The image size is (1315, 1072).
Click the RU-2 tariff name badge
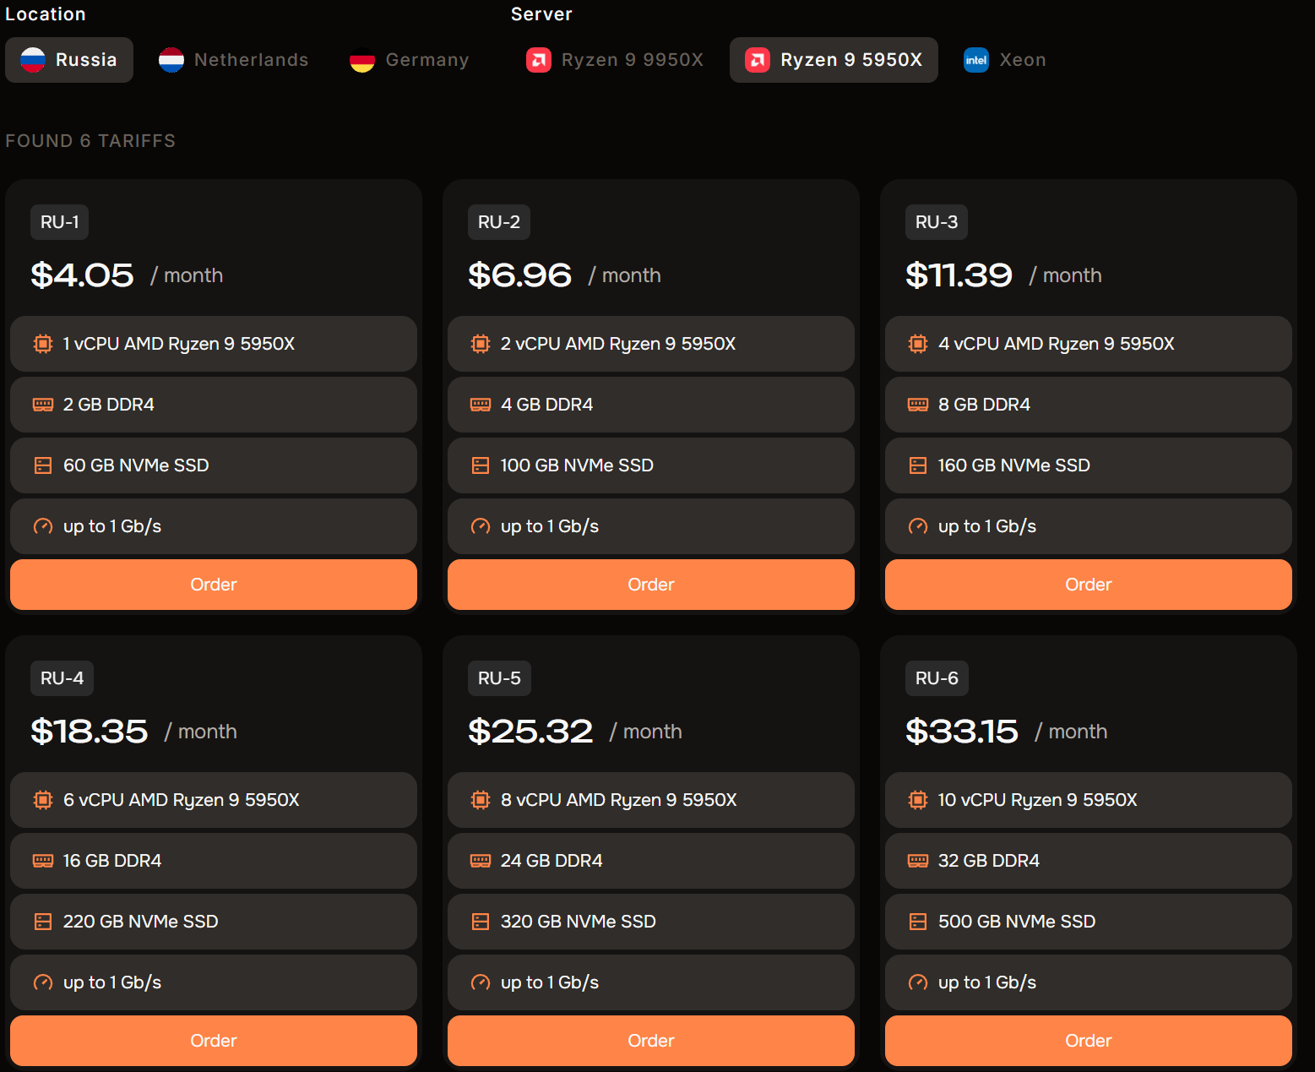[x=499, y=222]
